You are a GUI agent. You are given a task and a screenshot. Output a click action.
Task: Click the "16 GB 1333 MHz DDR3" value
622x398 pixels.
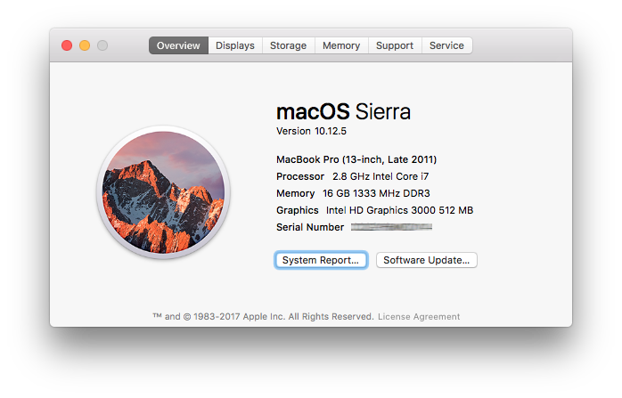(376, 193)
